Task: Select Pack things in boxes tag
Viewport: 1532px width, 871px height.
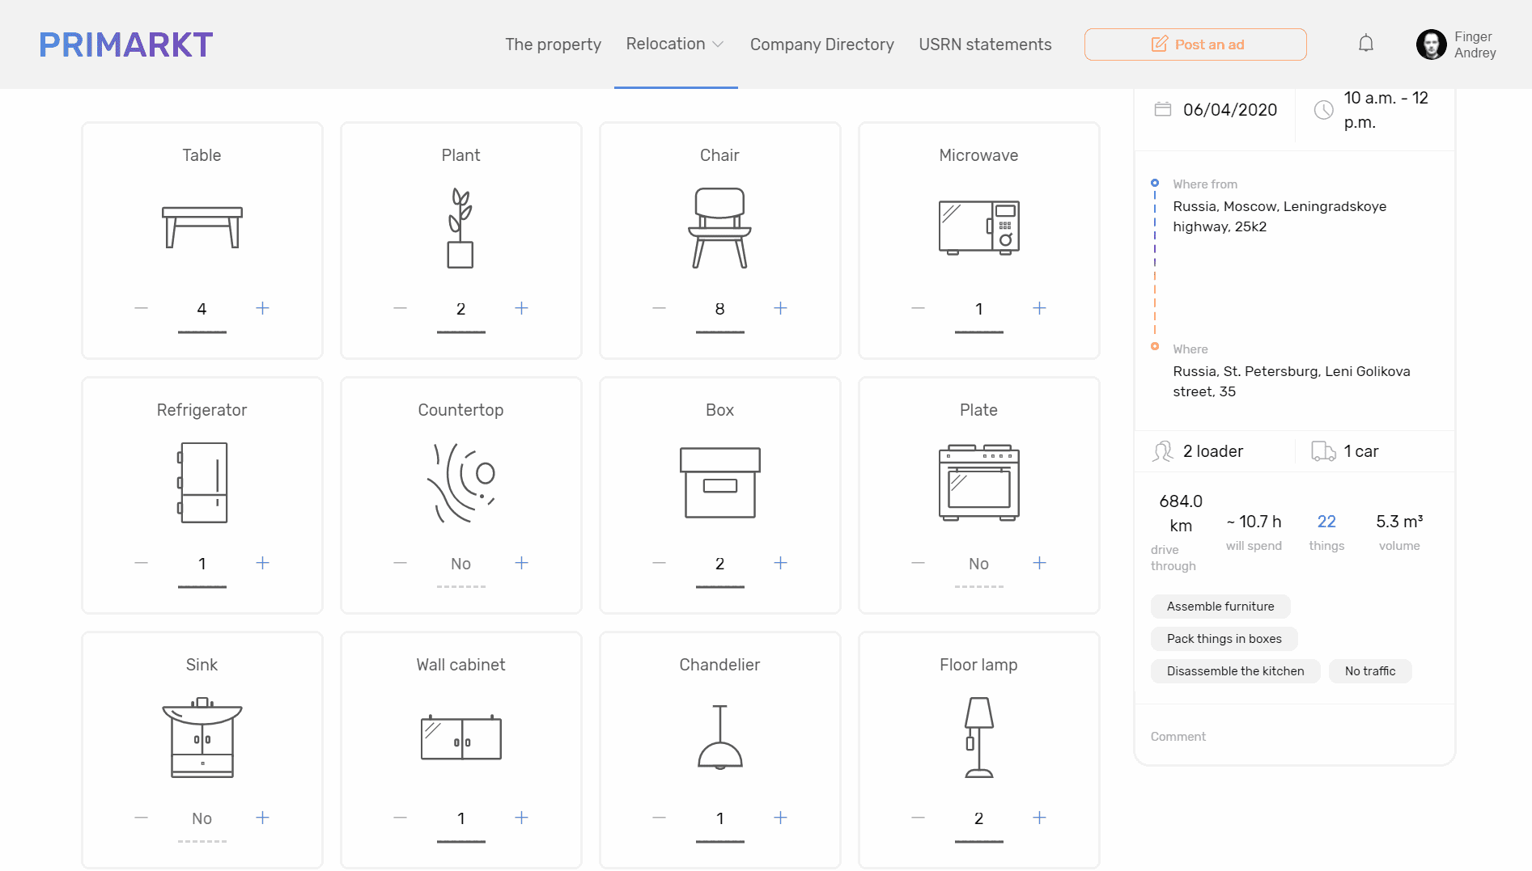Action: coord(1224,639)
